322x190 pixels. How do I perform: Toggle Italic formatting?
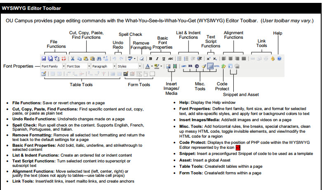157,59
